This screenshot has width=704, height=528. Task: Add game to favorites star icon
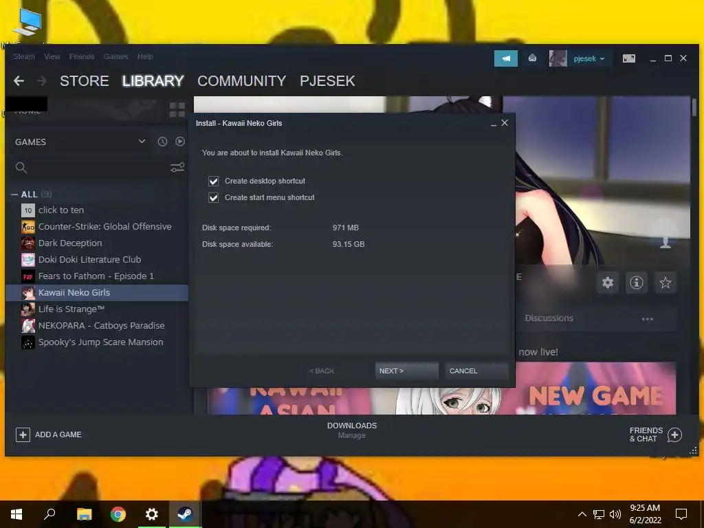(x=665, y=283)
